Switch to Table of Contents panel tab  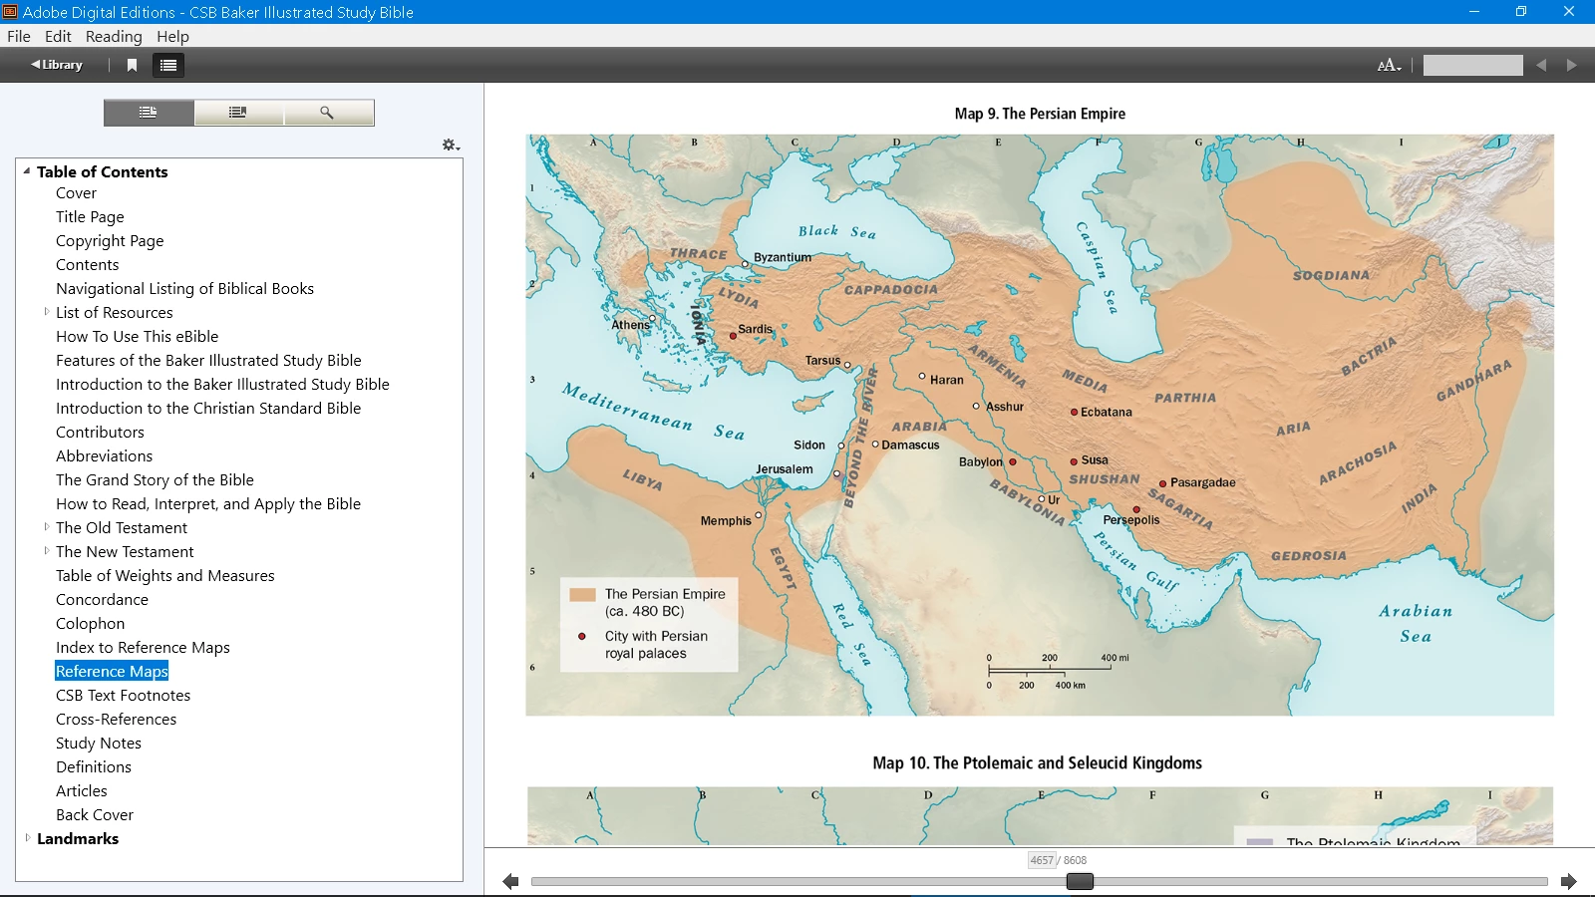click(149, 113)
